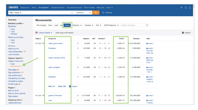Click SERP features badge for theranos row
The image size is (198, 110).
click(x=78, y=48)
